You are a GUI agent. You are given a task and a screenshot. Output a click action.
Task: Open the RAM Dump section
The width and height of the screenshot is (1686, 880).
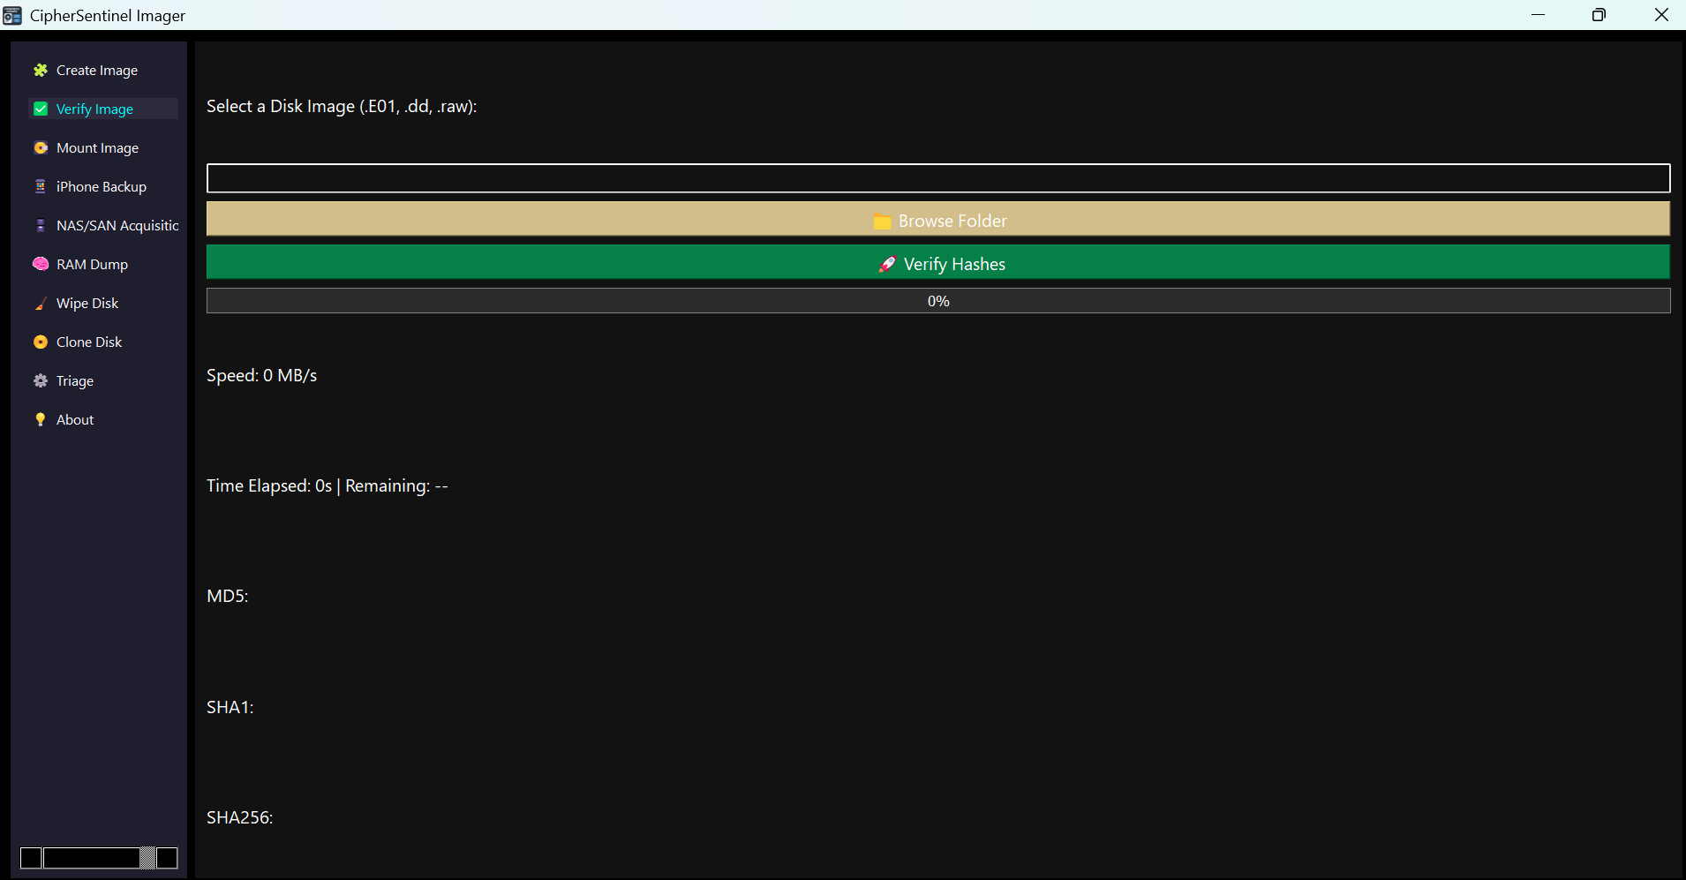point(103,264)
